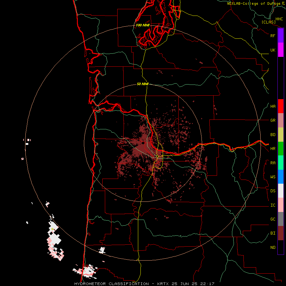
Task: Click the UK legend label
Action: pos(273,50)
